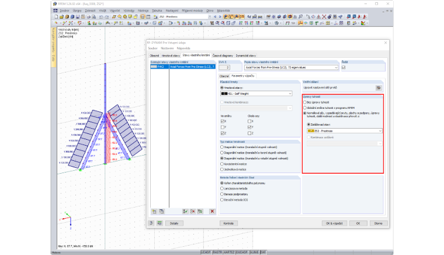Go to next load case arrow
The image size is (444, 255).
220,17
